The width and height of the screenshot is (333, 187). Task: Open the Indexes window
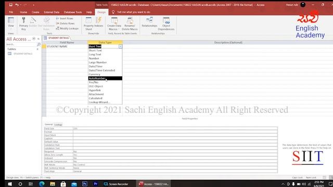click(98, 22)
